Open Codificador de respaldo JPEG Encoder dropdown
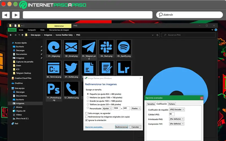 point(177,109)
